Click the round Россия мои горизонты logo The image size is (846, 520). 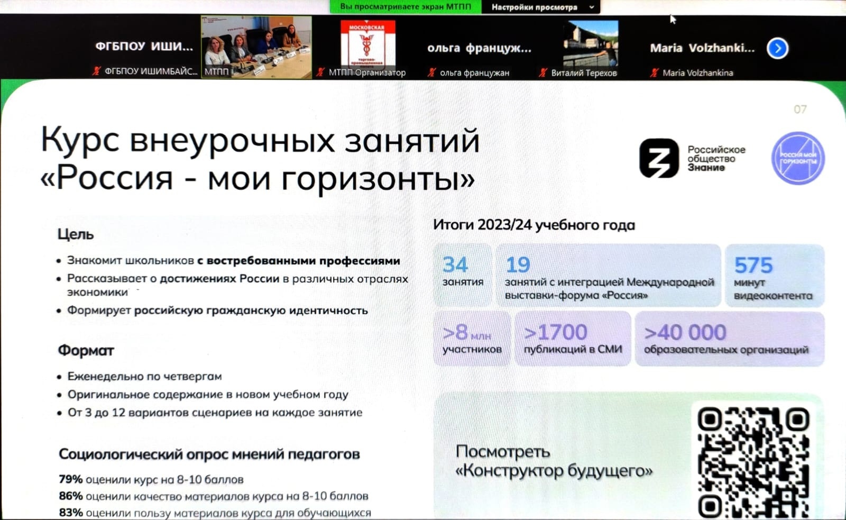(x=798, y=158)
